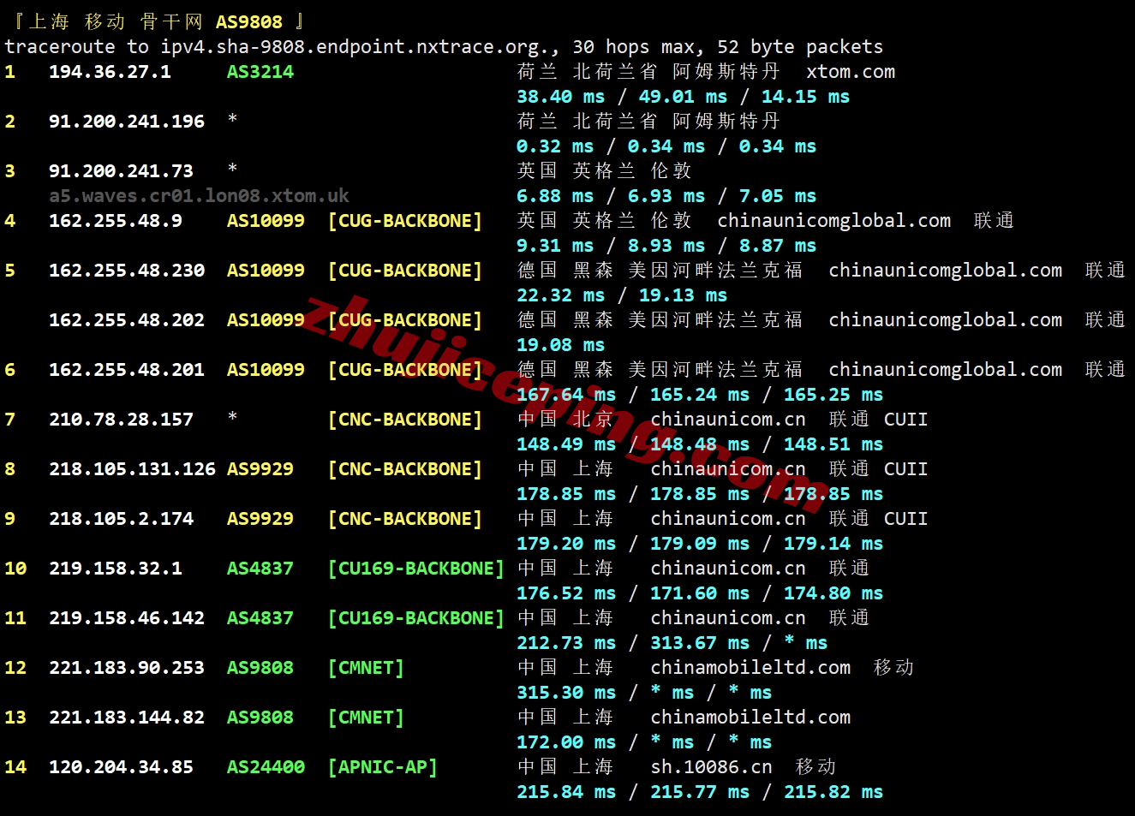This screenshot has width=1135, height=816.
Task: Click the final hop IP 120.204.34.85
Action: 121,767
